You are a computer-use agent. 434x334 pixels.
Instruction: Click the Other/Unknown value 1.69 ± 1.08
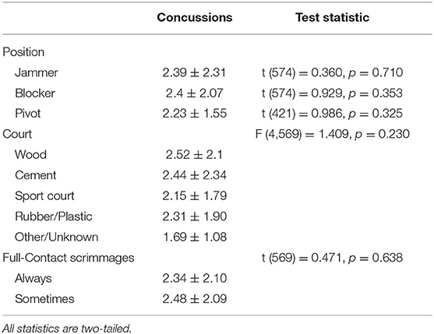coord(195,237)
